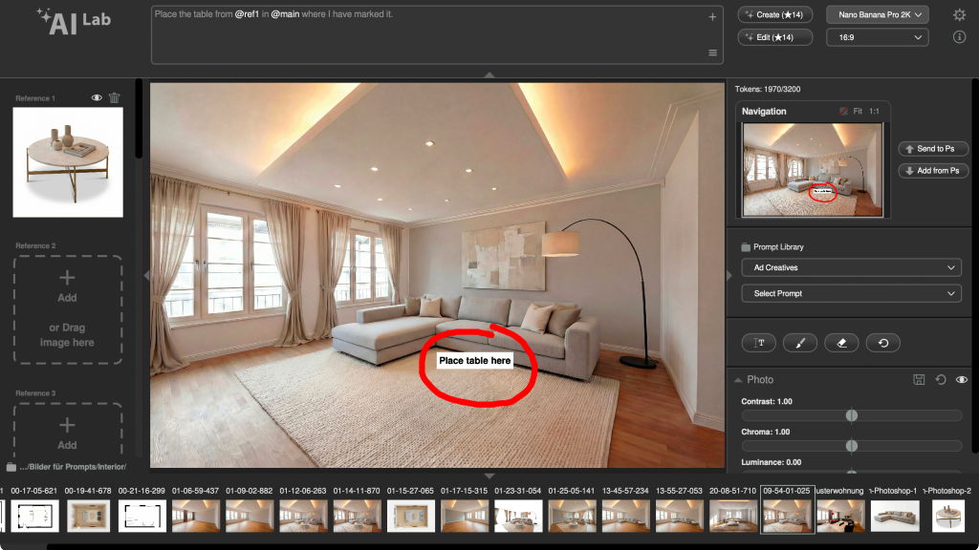
Task: Click the plus icon in prompt box
Action: pyautogui.click(x=712, y=17)
